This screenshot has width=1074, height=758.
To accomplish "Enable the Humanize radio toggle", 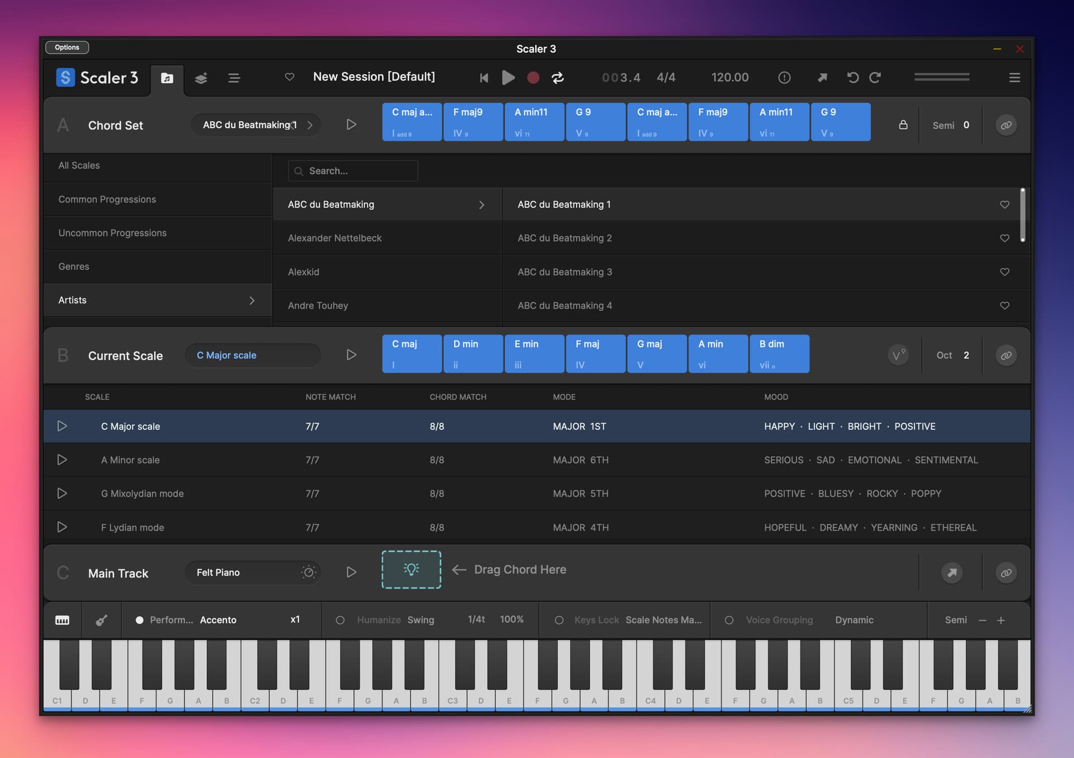I will pyautogui.click(x=340, y=620).
